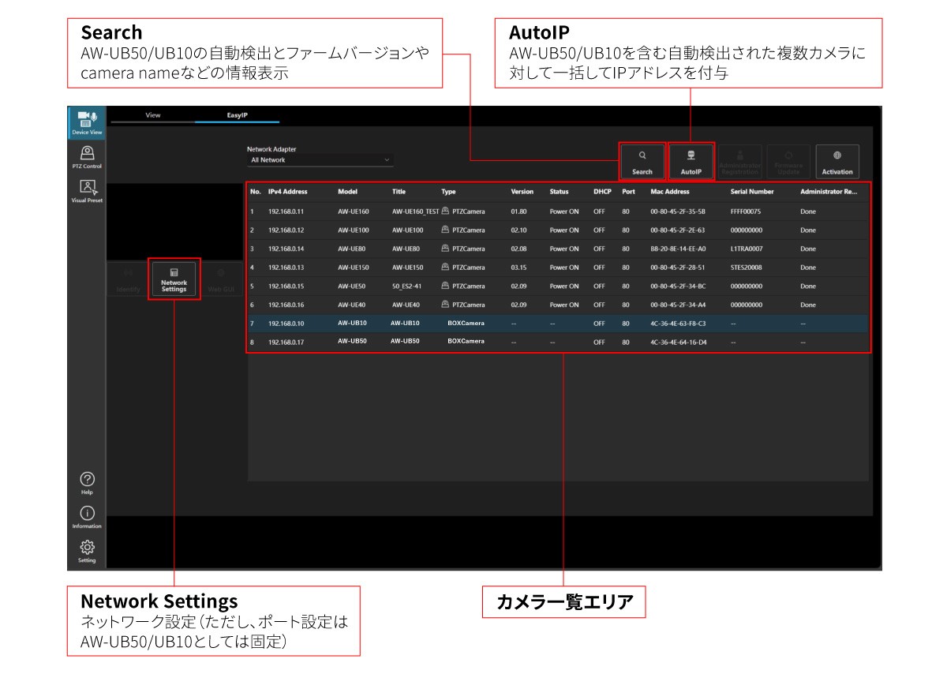Sort list by Model column header

(347, 192)
